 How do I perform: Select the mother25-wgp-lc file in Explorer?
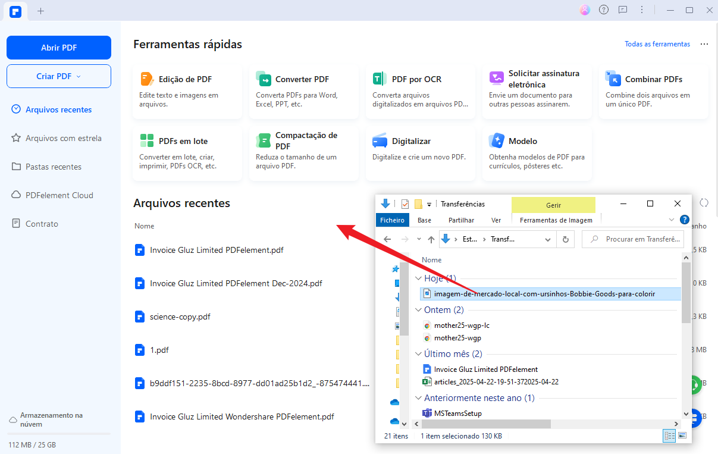[x=462, y=325]
